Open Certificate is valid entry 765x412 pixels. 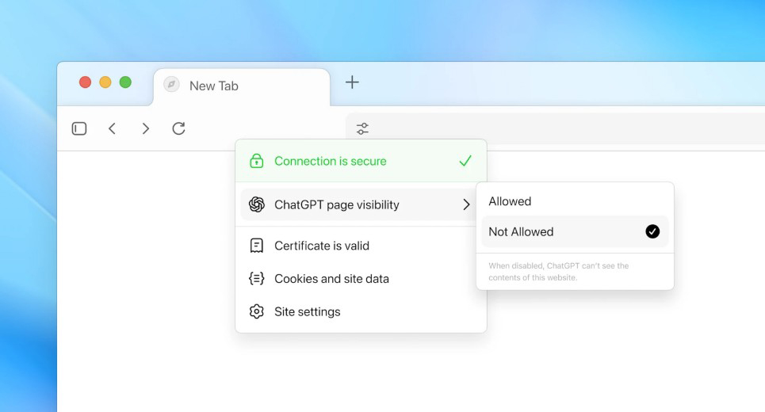[322, 246]
